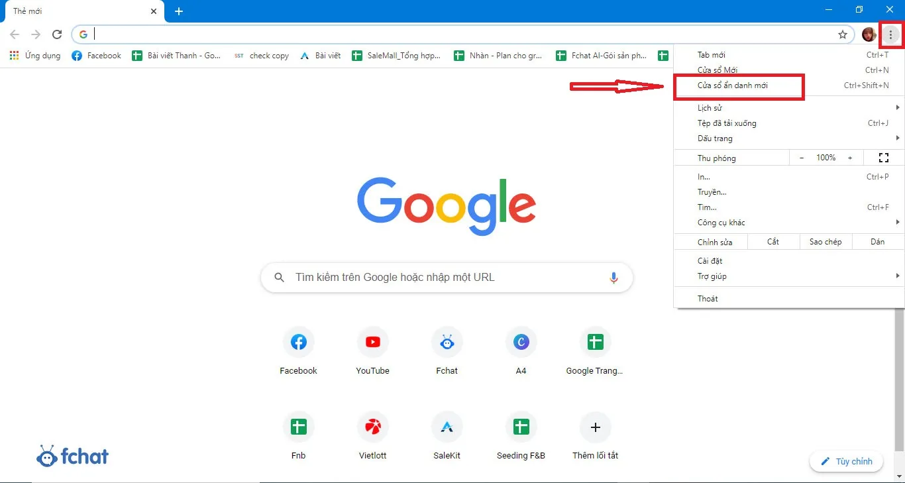905x483 pixels.
Task: Open the Facebook bookmark on bookmarks bar
Action: point(96,55)
